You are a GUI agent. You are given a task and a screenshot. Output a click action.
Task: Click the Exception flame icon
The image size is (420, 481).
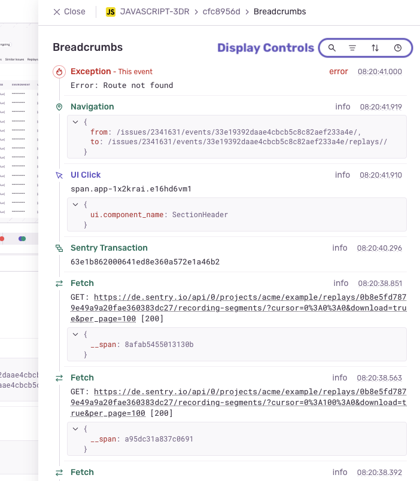tap(59, 72)
